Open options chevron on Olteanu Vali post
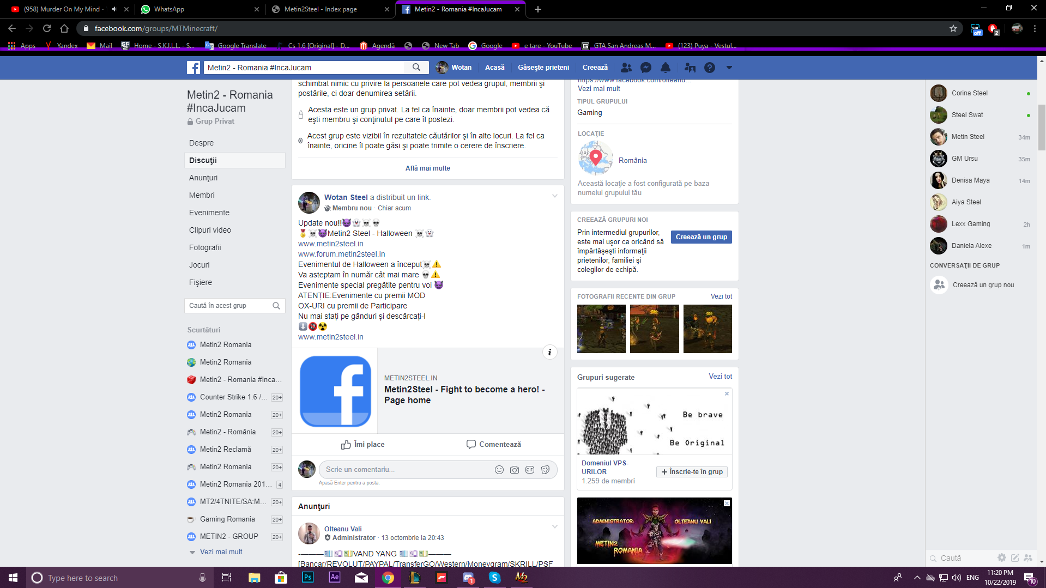The height and width of the screenshot is (588, 1046). (x=554, y=526)
